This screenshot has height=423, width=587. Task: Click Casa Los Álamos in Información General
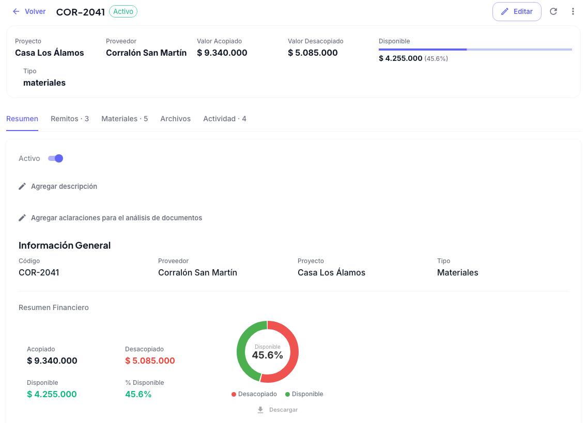[331, 272]
